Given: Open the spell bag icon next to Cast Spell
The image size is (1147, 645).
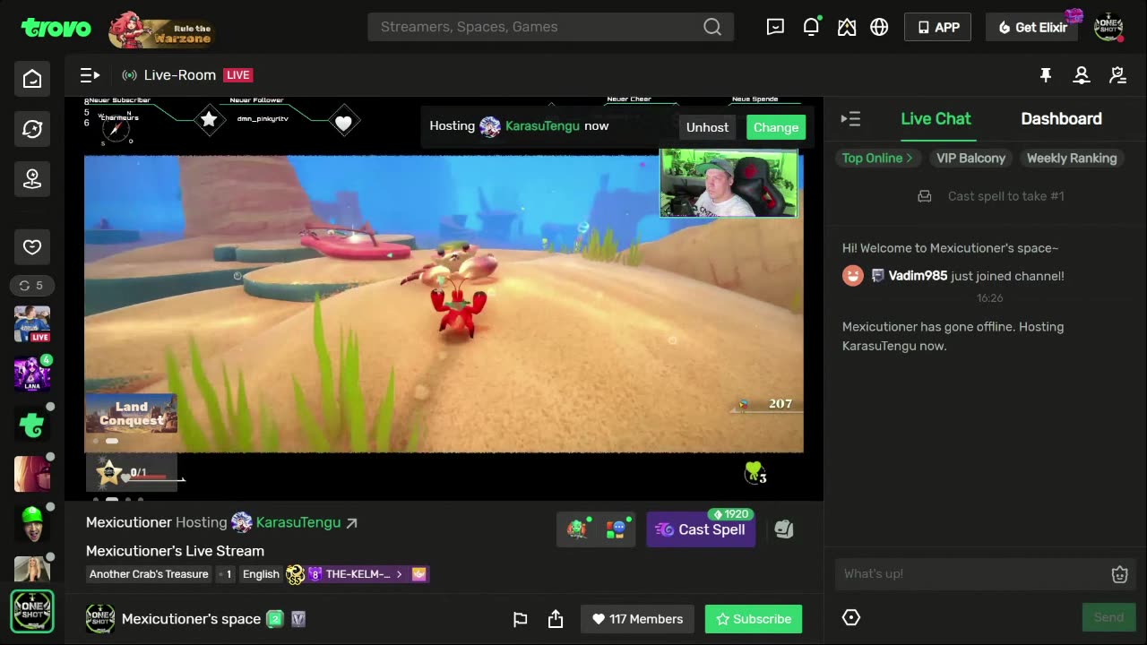Looking at the screenshot, I should coord(784,529).
